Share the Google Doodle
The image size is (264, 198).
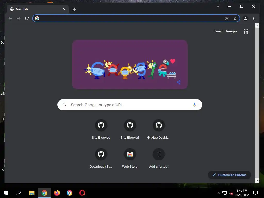[x=179, y=82]
